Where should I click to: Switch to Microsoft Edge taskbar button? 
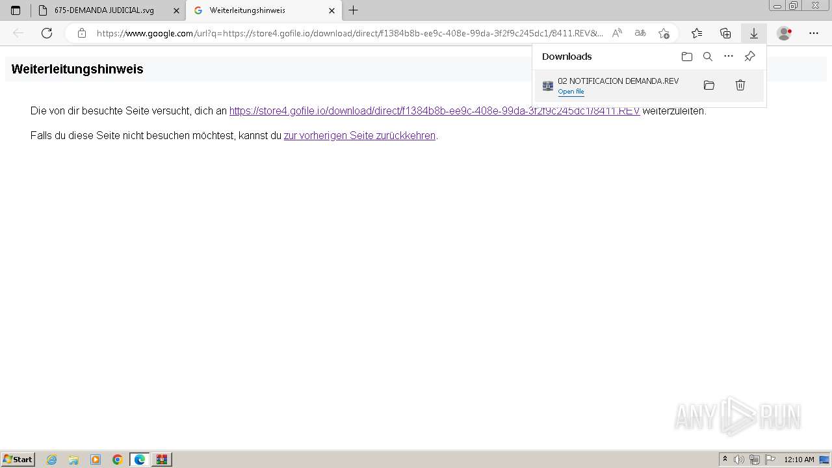(x=140, y=460)
